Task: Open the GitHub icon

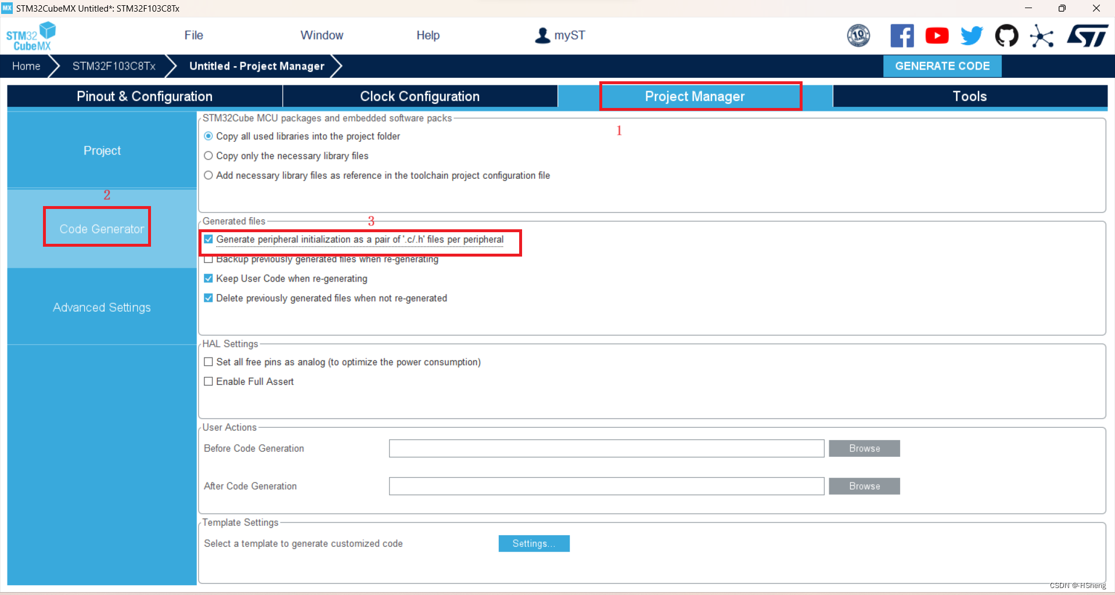Action: click(1006, 36)
